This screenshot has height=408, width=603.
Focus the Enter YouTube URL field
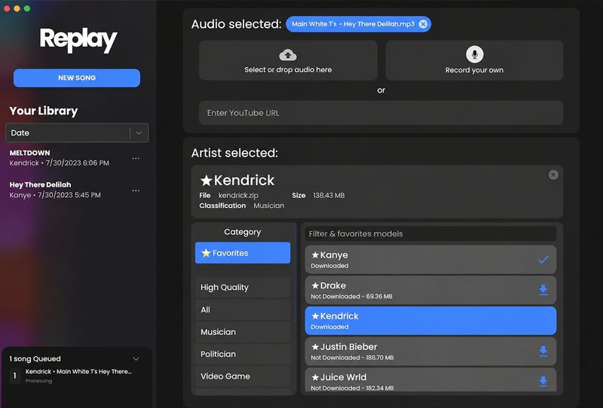point(381,113)
